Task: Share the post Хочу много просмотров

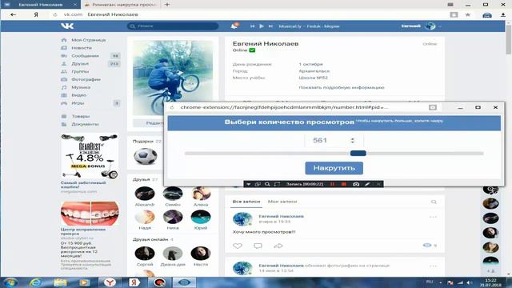Action: [278, 246]
